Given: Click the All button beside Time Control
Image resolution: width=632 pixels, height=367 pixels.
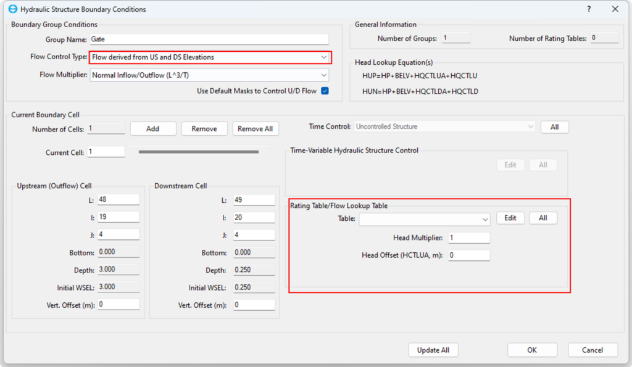Looking at the screenshot, I should 555,127.
